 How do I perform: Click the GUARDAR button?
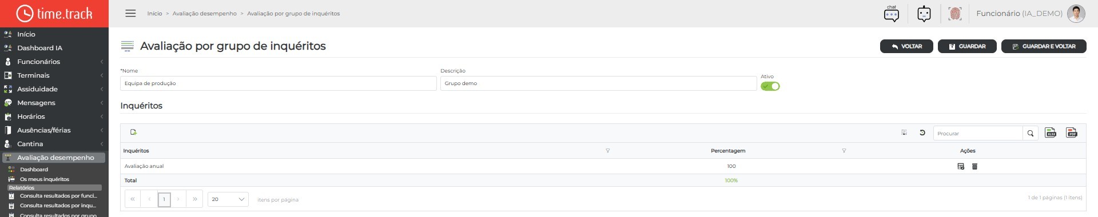tap(967, 46)
